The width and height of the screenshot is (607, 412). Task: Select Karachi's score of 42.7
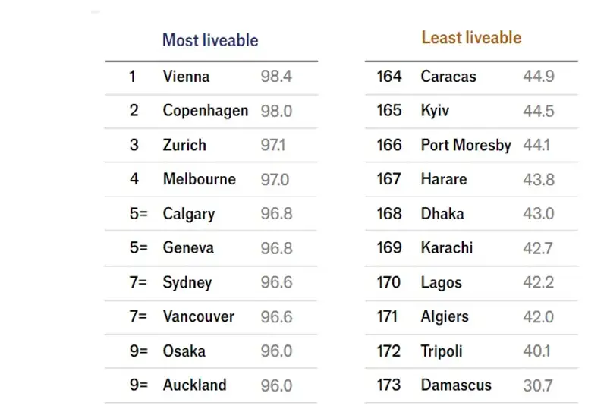click(538, 248)
